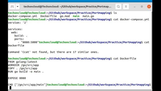Screen dimensions: 161x91
Task: Click the ls command on first line
Action: point(115,13)
